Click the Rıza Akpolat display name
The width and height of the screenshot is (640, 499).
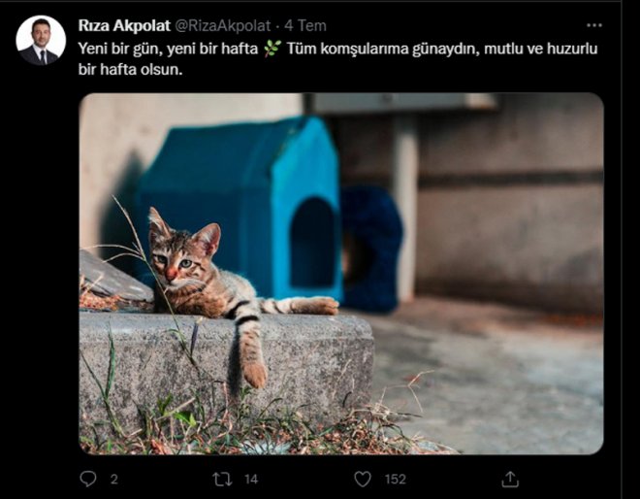[x=124, y=26]
